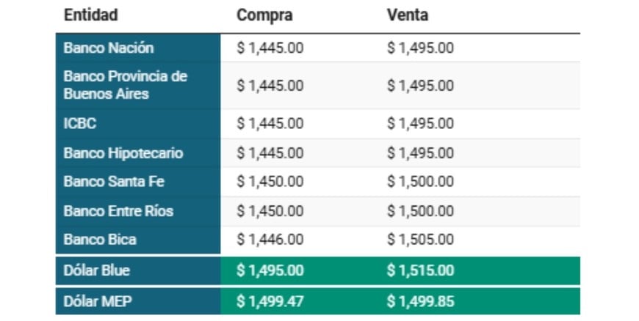
Task: Select the Banco Nación row label
Action: pyautogui.click(x=109, y=48)
